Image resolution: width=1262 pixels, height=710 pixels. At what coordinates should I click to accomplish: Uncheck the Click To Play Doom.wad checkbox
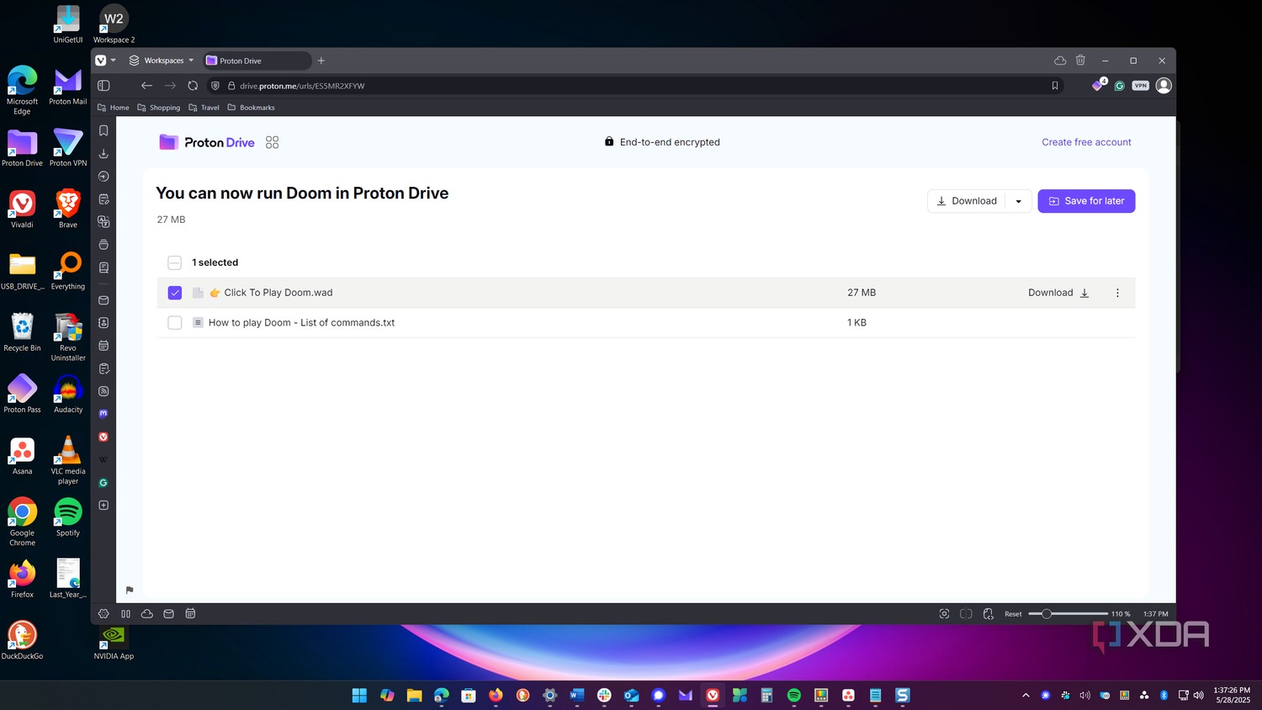click(x=174, y=293)
